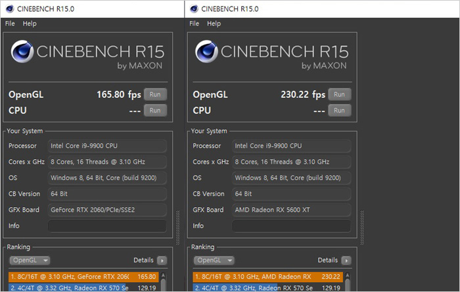Click the Cinebench R15 logo sphere in right window
Screen dimensions: 460x292
[x=206, y=51]
